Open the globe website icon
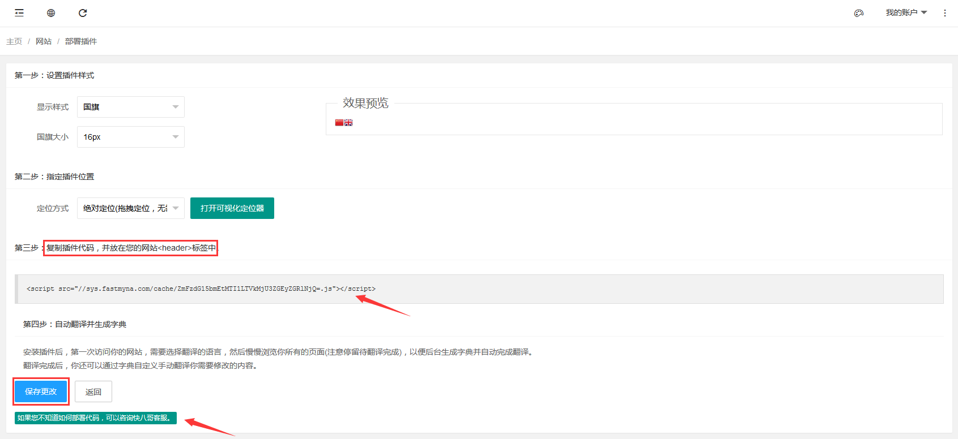958x439 pixels. point(51,13)
